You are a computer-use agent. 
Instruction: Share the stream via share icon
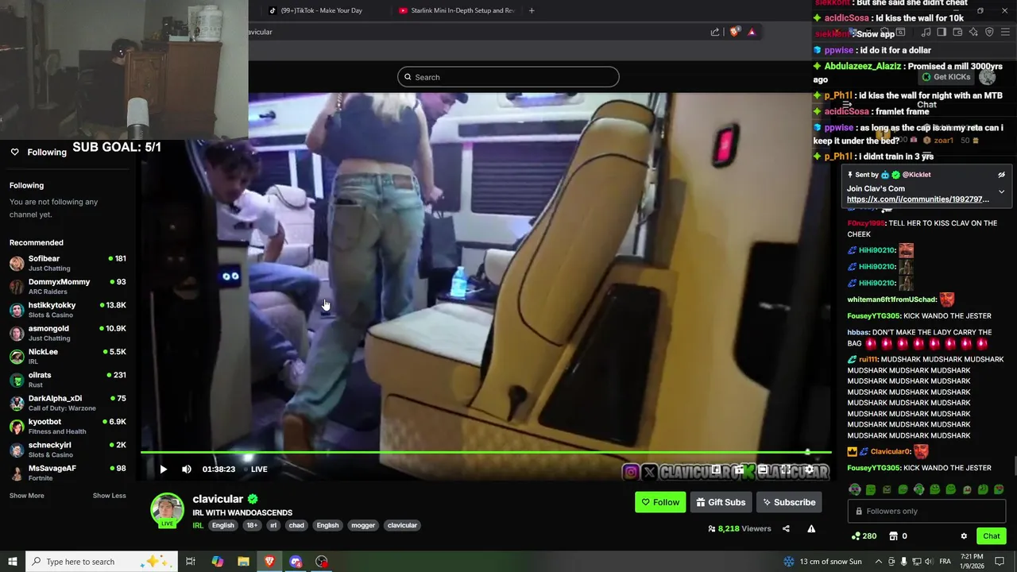click(x=786, y=528)
